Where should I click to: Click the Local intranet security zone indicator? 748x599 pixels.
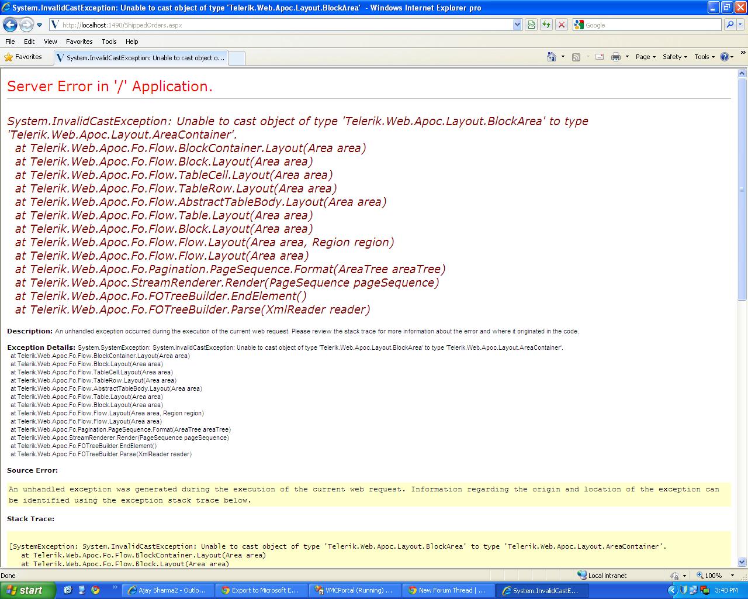[x=602, y=576]
